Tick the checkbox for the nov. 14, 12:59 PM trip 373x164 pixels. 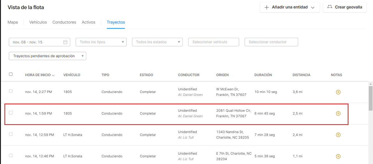coord(11,134)
